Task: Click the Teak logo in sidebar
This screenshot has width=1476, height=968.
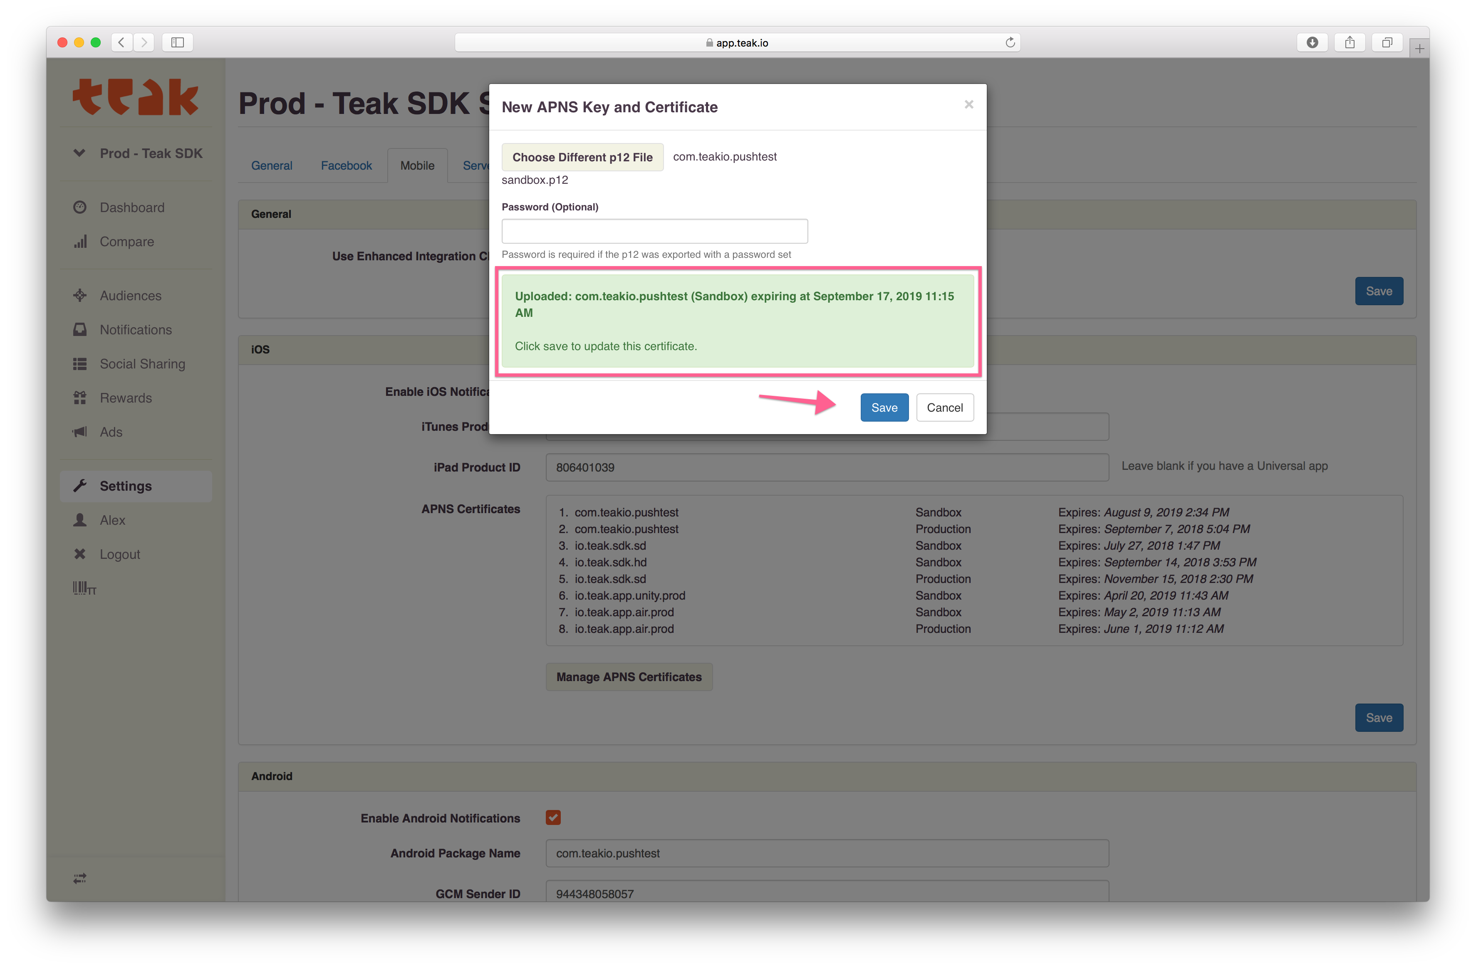Action: coord(135,97)
